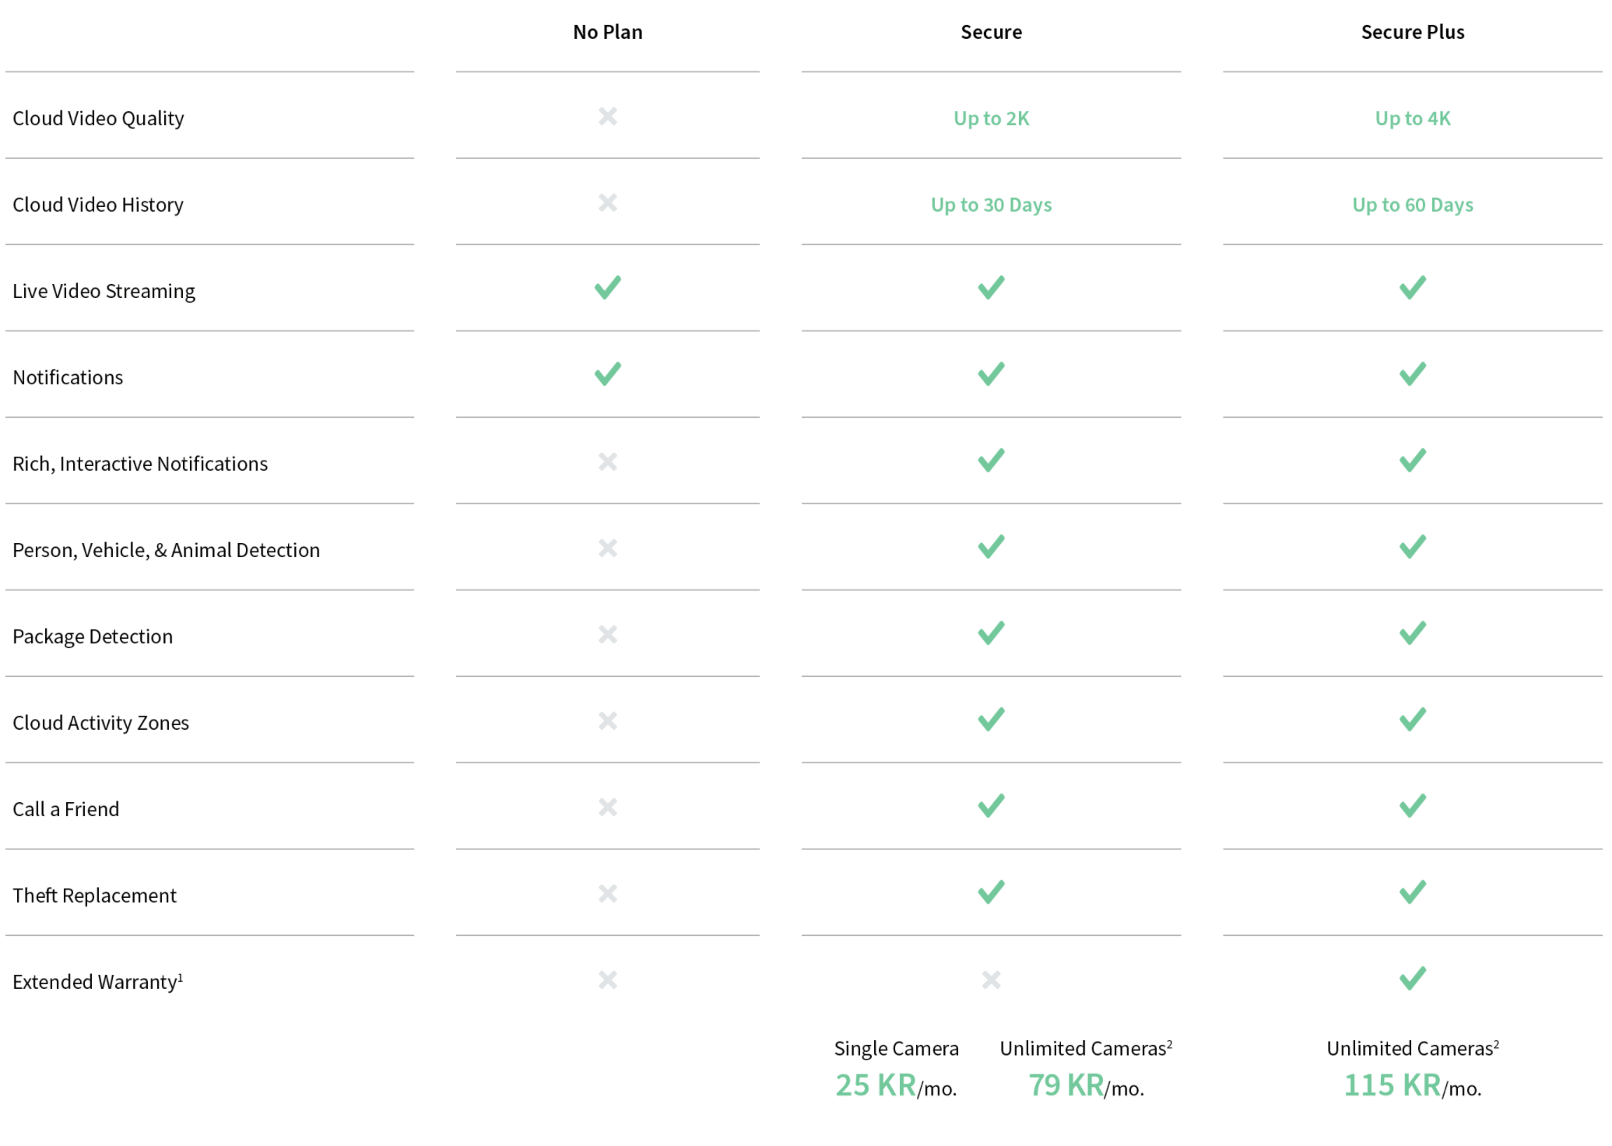Click the Live Video Streaming checkmark under No Plan
Image resolution: width=1612 pixels, height=1146 pixels.
[x=607, y=288]
